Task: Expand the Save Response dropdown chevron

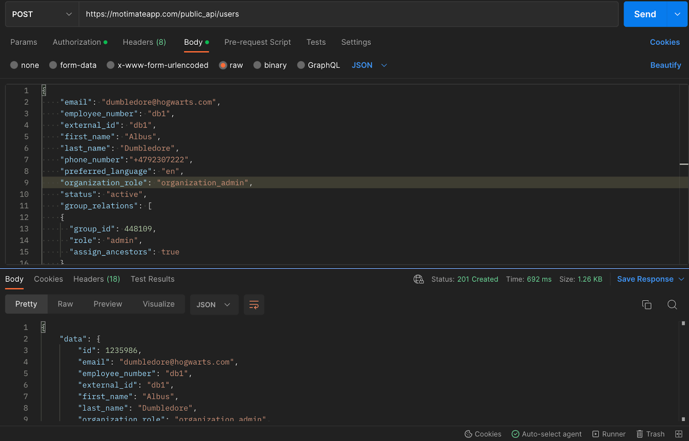Action: [681, 279]
